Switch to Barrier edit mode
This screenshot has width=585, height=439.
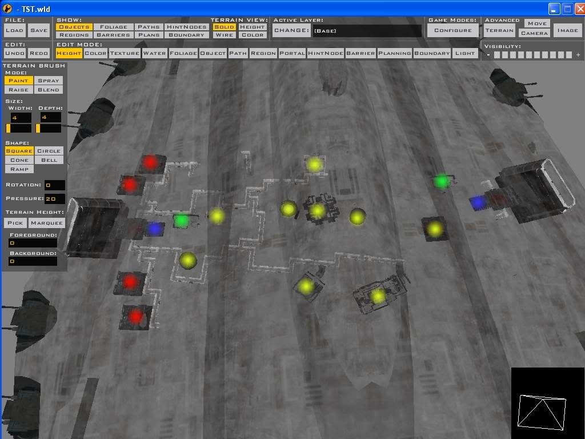[x=361, y=53]
